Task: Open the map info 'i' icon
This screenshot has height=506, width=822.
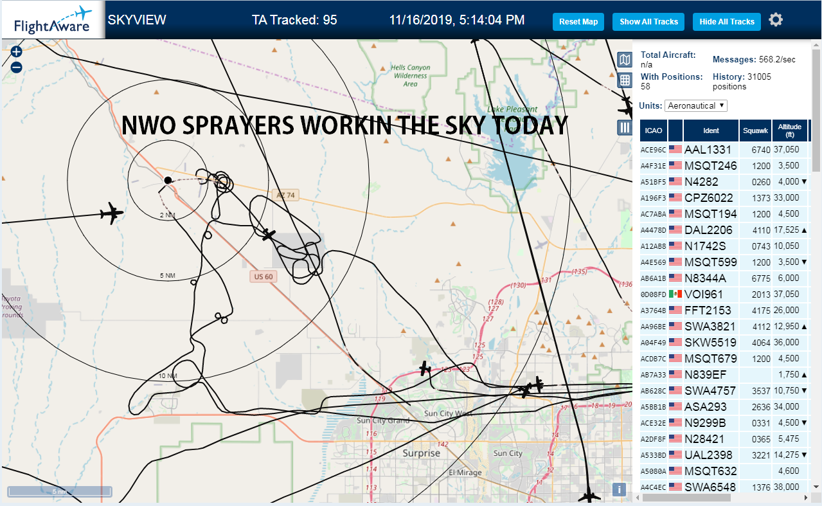Action: pyautogui.click(x=620, y=489)
